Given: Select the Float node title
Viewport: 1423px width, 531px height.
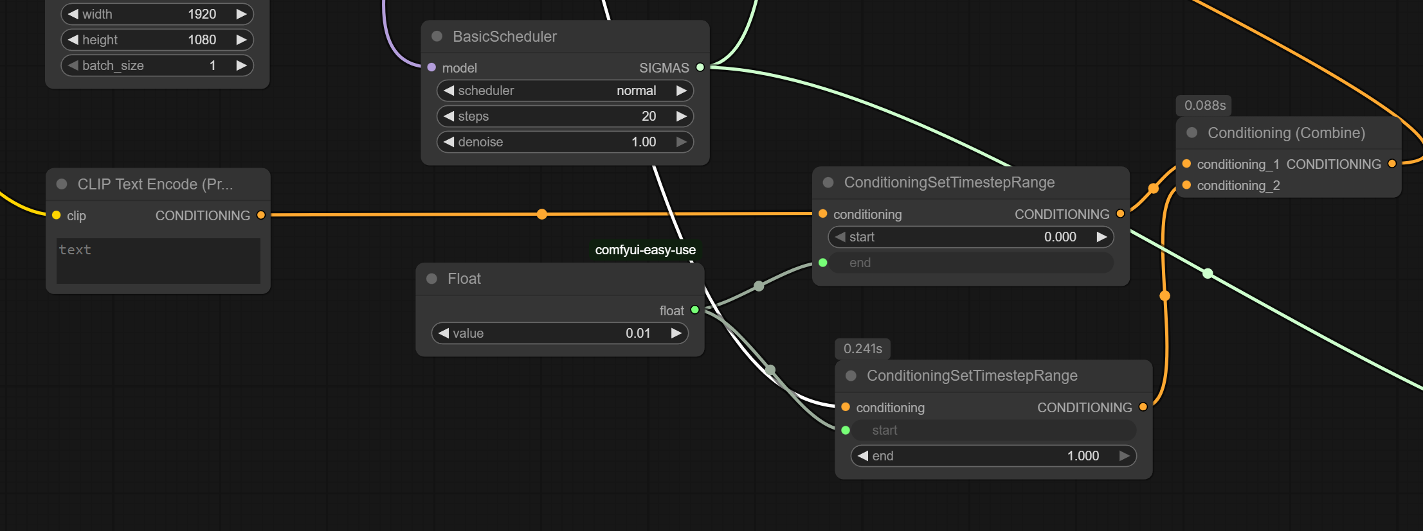Looking at the screenshot, I should tap(464, 279).
